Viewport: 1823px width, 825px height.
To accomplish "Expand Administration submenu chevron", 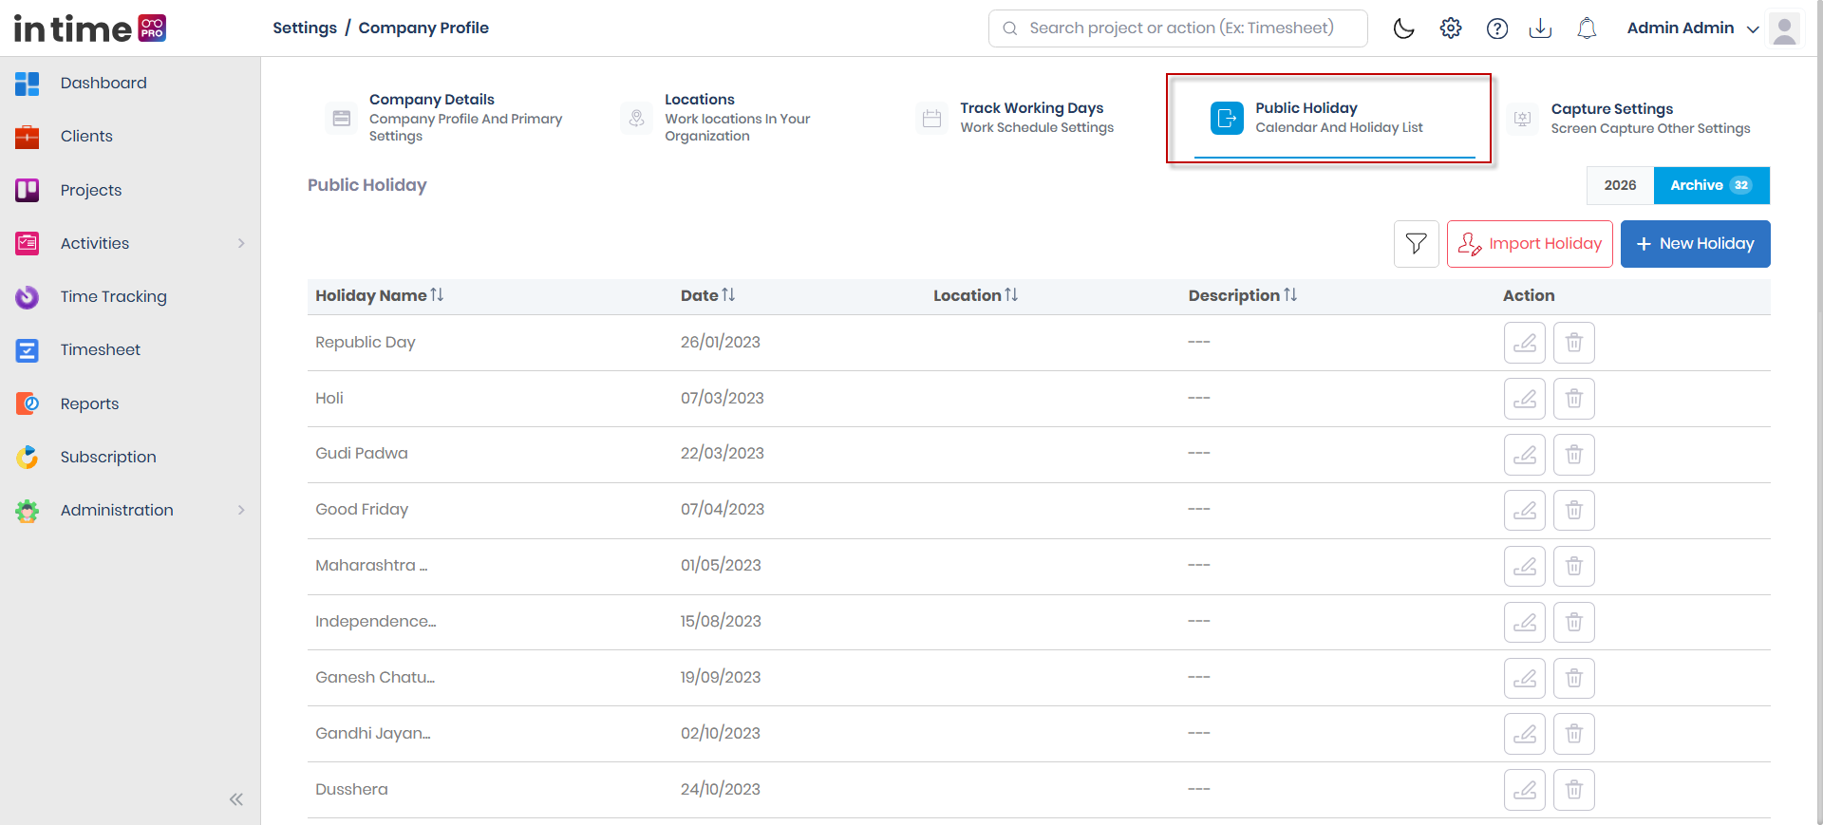I will click(x=241, y=510).
